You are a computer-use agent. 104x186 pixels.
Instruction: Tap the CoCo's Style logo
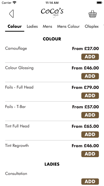point(52,13)
